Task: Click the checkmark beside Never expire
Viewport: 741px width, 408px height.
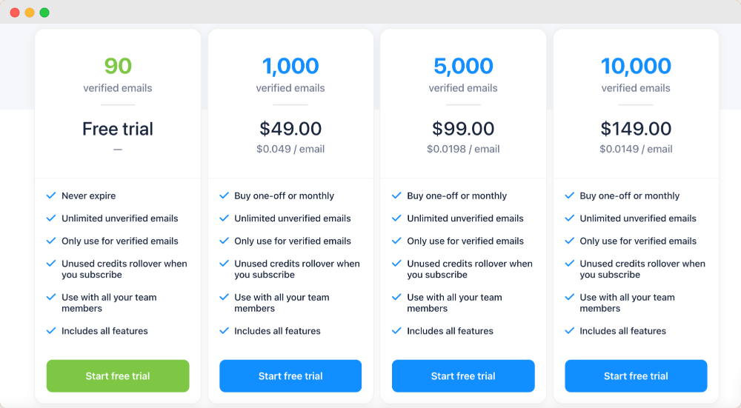Action: (x=51, y=195)
